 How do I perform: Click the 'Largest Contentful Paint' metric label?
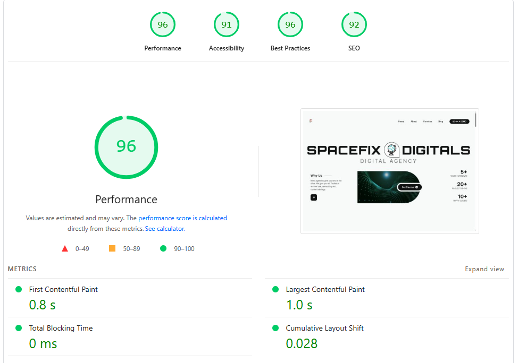point(325,289)
